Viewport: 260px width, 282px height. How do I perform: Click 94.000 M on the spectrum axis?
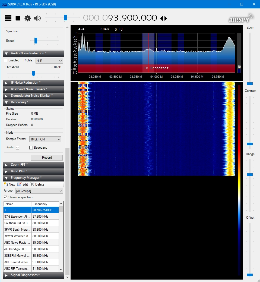click(156, 77)
